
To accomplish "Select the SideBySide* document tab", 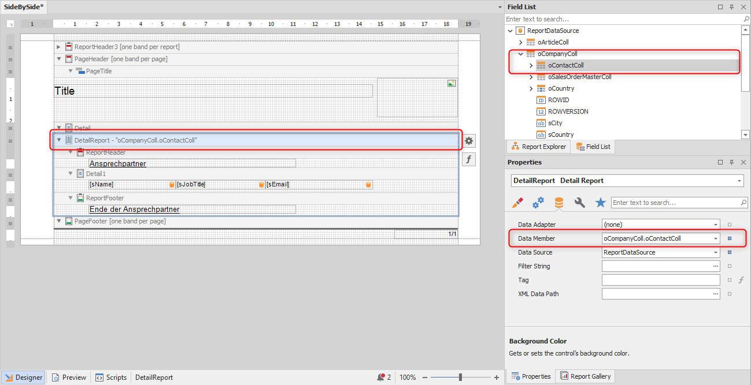I will pos(25,6).
